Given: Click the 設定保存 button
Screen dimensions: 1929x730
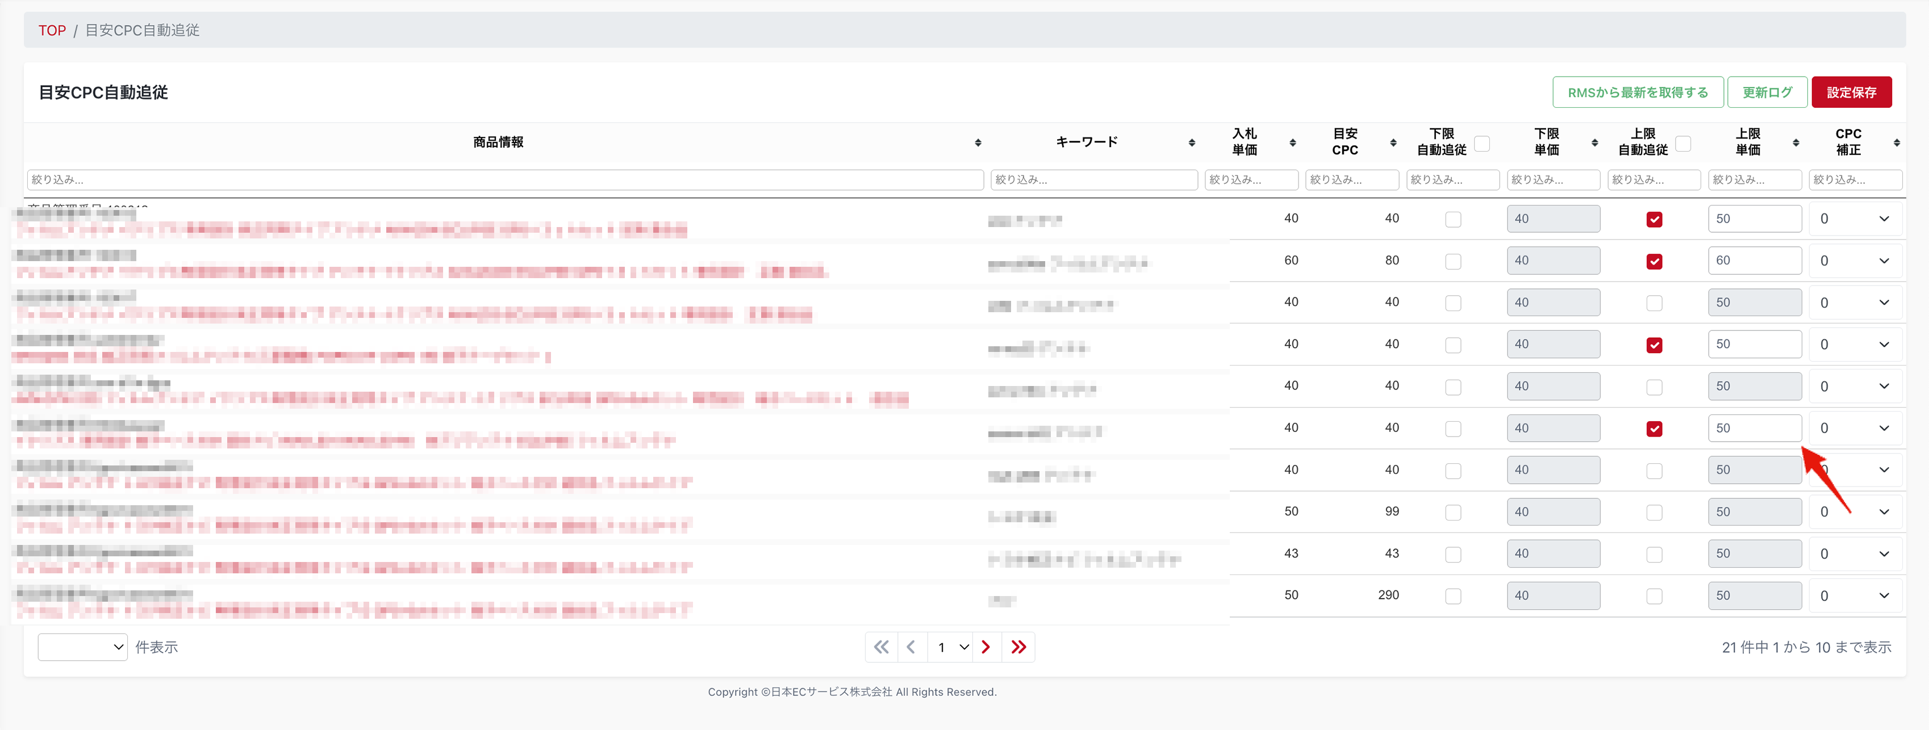Looking at the screenshot, I should point(1851,92).
